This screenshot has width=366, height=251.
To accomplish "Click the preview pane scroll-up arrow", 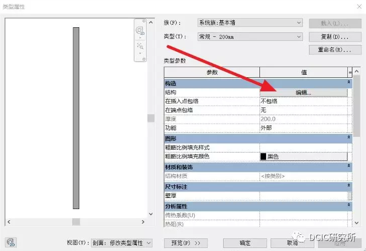I will 151,22.
